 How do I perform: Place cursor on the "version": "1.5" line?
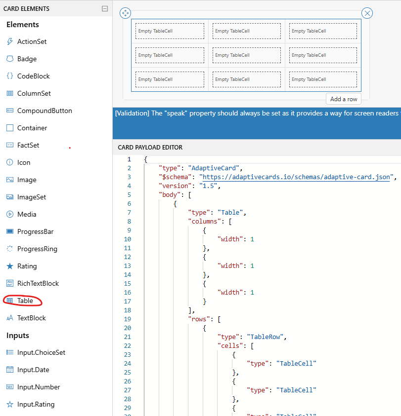click(x=189, y=186)
